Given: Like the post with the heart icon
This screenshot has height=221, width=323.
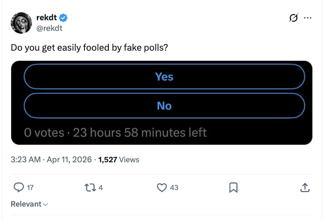Looking at the screenshot, I should (x=162, y=187).
